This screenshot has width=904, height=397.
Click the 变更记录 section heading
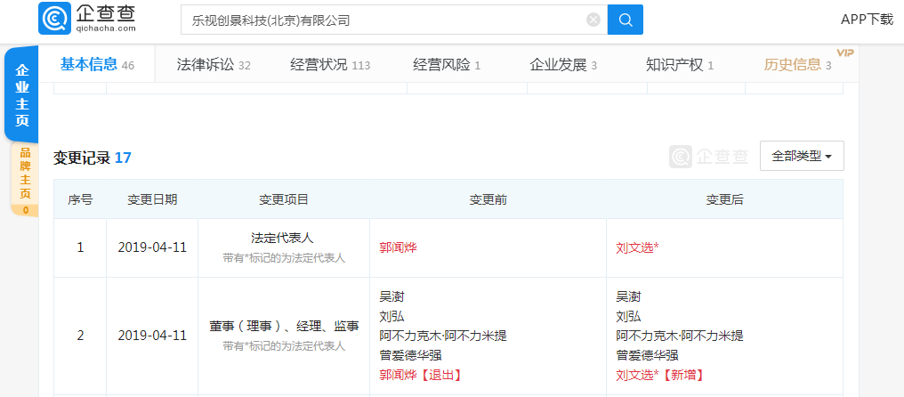click(82, 158)
